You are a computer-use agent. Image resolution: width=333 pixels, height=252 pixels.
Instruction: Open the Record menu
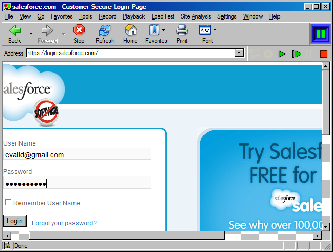(x=107, y=16)
